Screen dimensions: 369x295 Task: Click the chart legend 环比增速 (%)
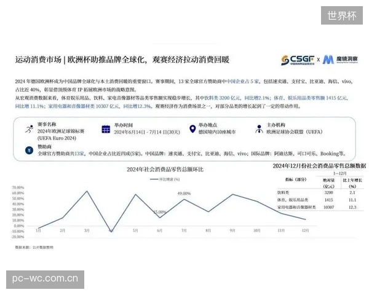[x=165, y=179]
